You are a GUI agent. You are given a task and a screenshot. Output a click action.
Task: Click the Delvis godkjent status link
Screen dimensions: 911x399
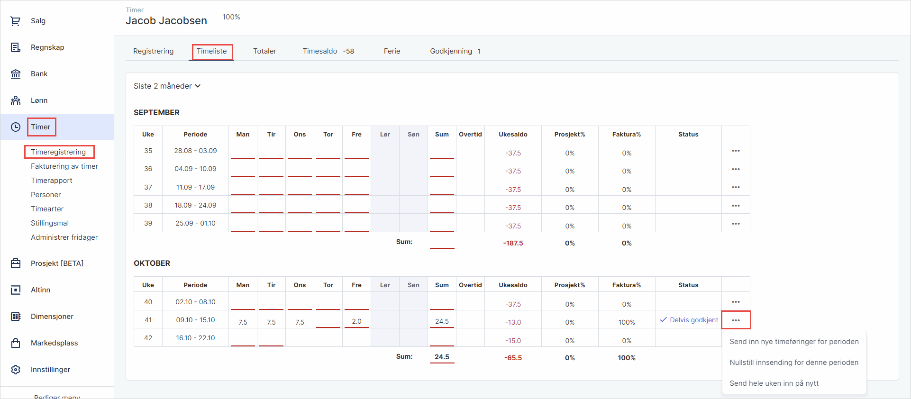689,320
